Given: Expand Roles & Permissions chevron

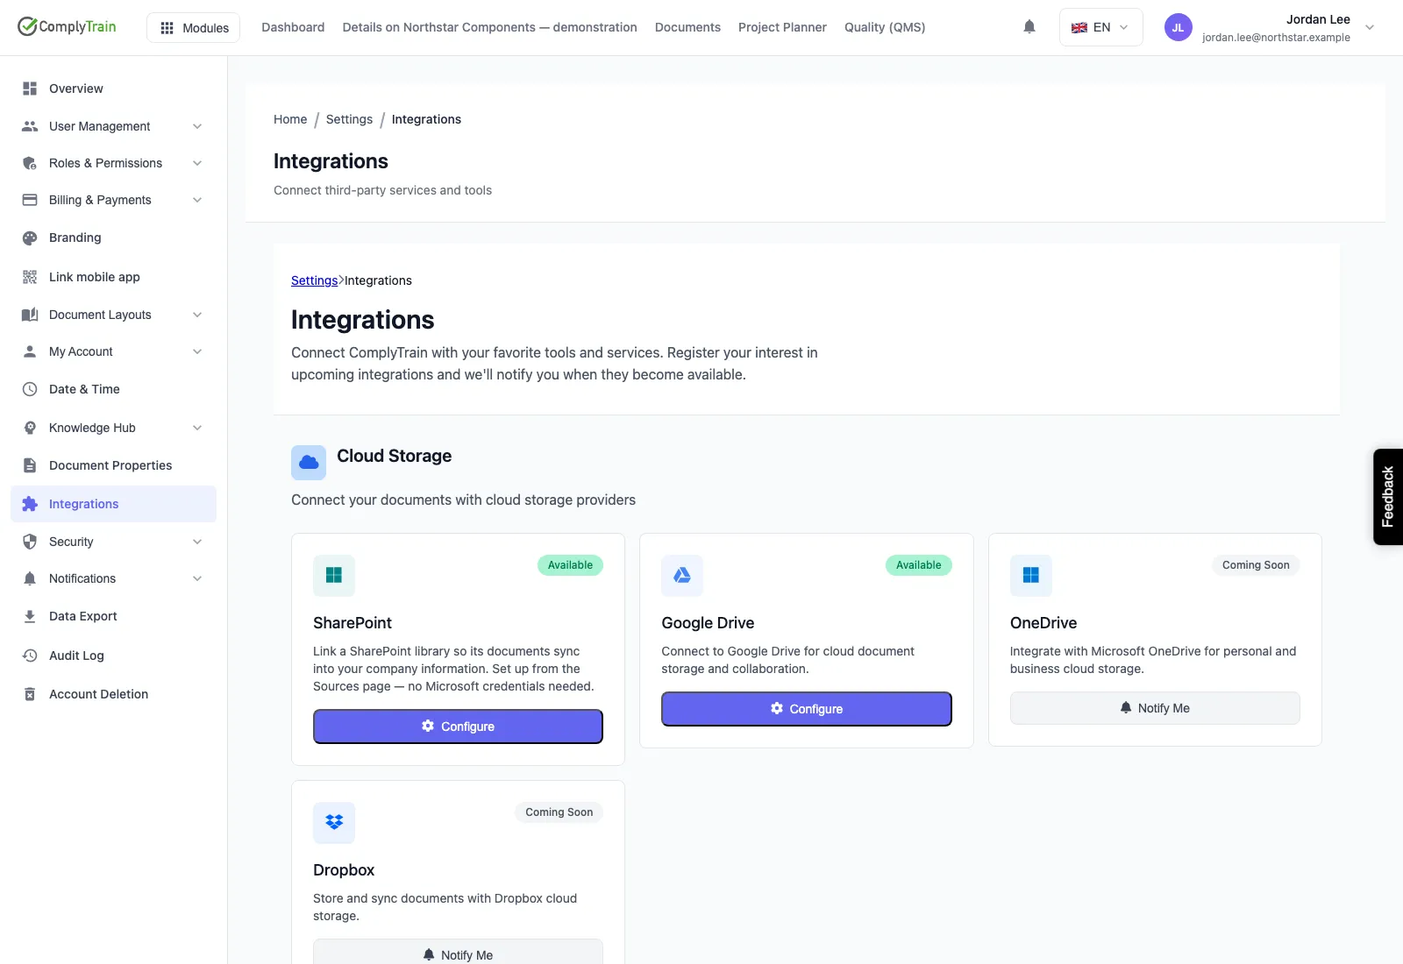Looking at the screenshot, I should click(197, 163).
